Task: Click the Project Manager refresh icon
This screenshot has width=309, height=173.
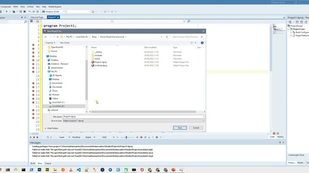Action: [x=306, y=22]
